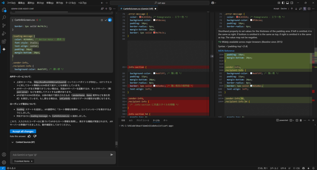Open the ターミナル menu
This screenshot has height=170, width=317.
(x=71, y=3)
